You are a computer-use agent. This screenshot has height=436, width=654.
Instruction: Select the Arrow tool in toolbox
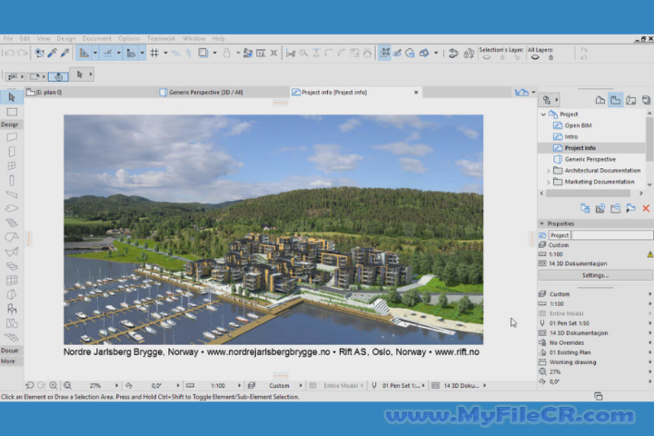click(12, 97)
